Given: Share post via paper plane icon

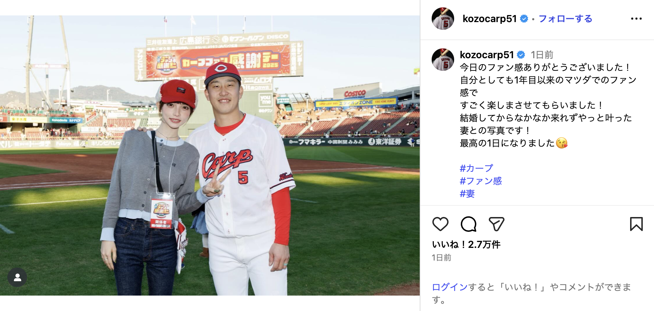Looking at the screenshot, I should tap(496, 224).
